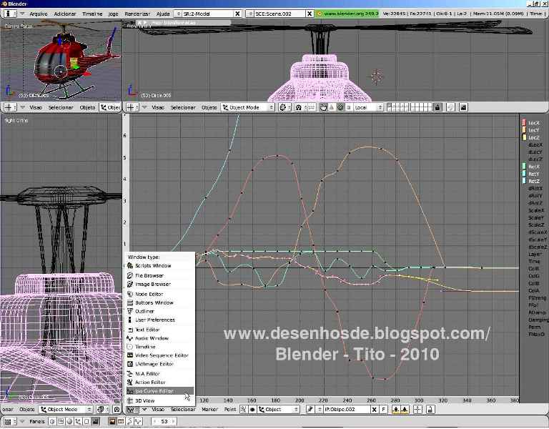Switch to Audio Window

[159, 338]
